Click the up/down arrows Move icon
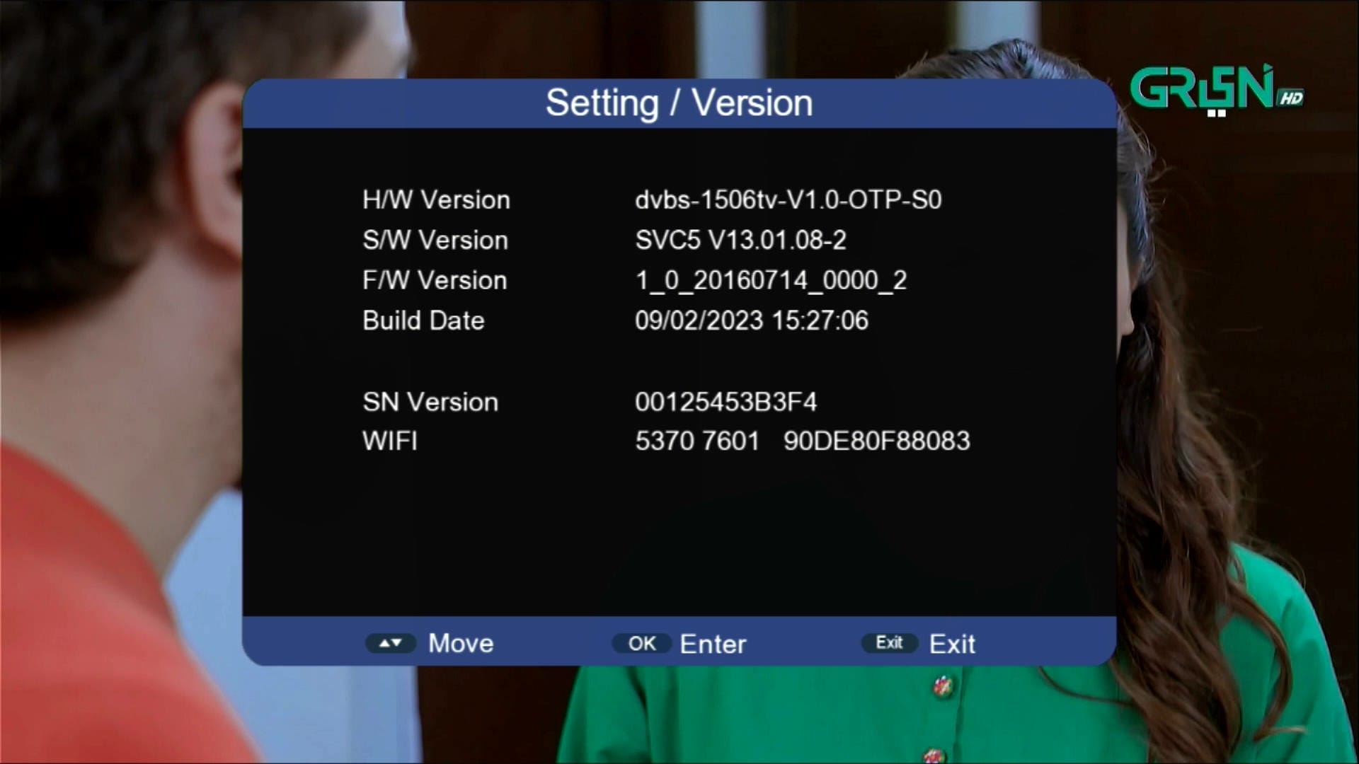Image resolution: width=1359 pixels, height=764 pixels. (x=390, y=643)
